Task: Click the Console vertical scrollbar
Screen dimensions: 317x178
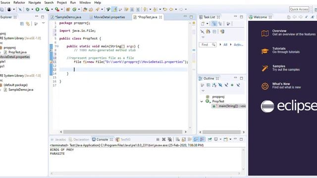Action: (x=243, y=159)
